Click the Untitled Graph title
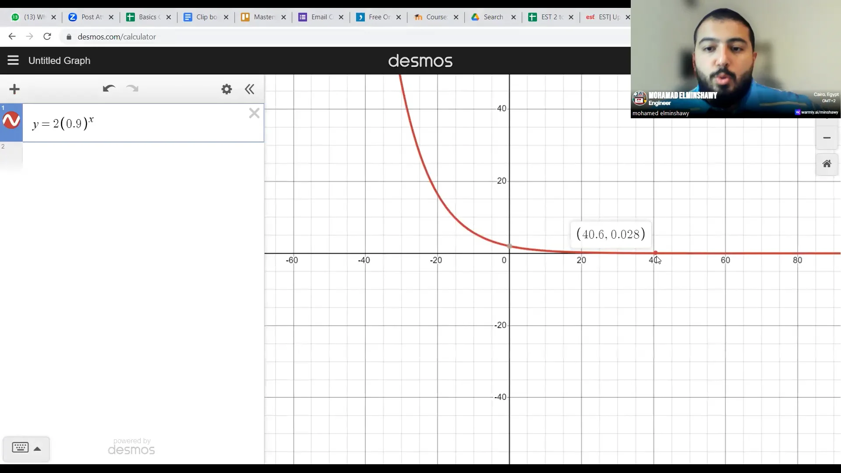Viewport: 841px width, 473px height. [60, 61]
